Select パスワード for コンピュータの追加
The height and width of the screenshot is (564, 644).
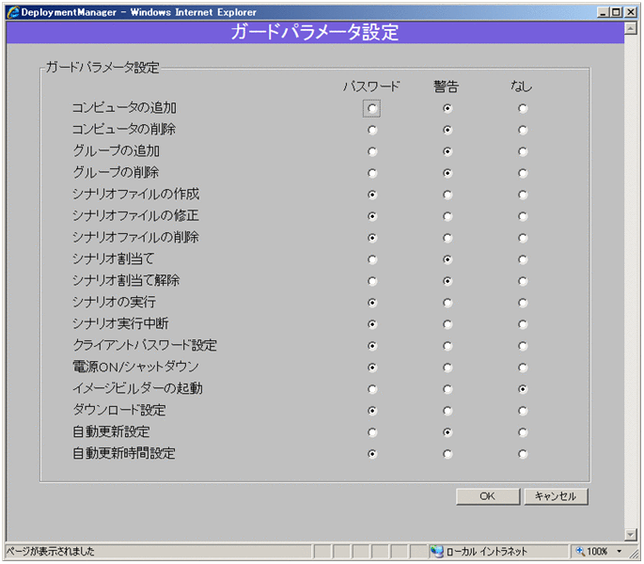pos(372,108)
